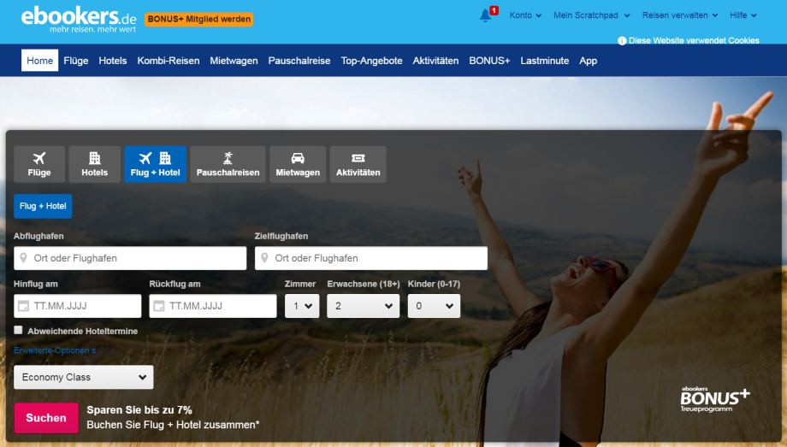The width and height of the screenshot is (787, 447).
Task: Select the Mietwagen search tab
Action: [298, 164]
